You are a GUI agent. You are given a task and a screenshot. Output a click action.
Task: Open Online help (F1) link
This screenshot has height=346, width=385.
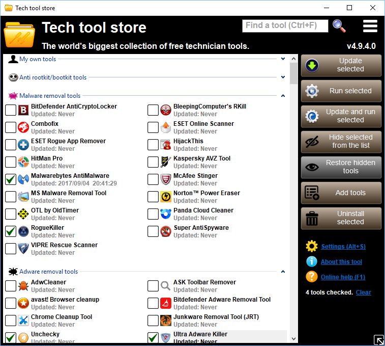[x=343, y=277]
